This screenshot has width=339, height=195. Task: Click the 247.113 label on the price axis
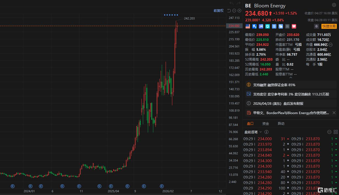[x=234, y=18]
